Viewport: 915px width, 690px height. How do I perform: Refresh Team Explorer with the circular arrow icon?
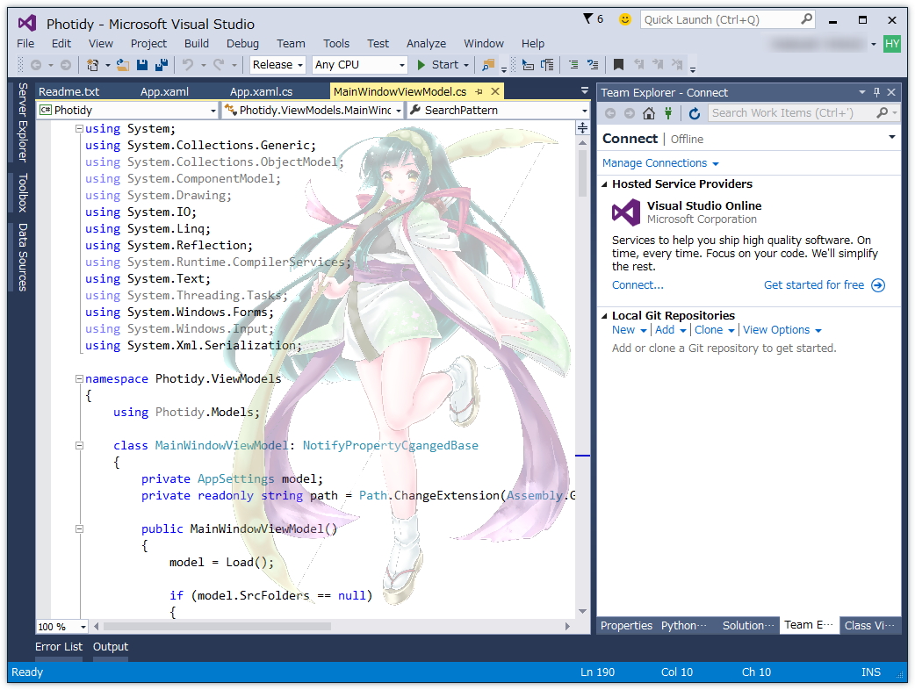coord(694,112)
